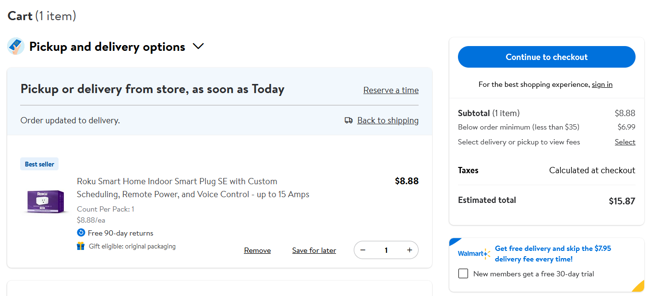Click the quantity field showing 1
649x296 pixels.
coord(386,250)
